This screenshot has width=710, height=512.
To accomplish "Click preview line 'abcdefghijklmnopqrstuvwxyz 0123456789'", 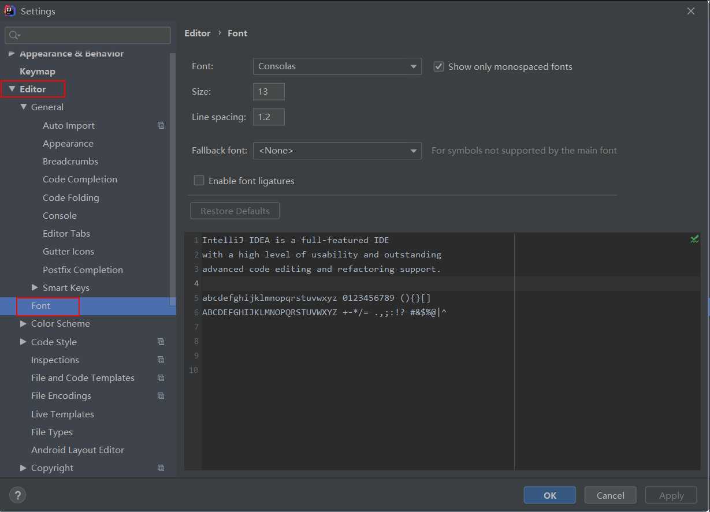I will [x=317, y=298].
